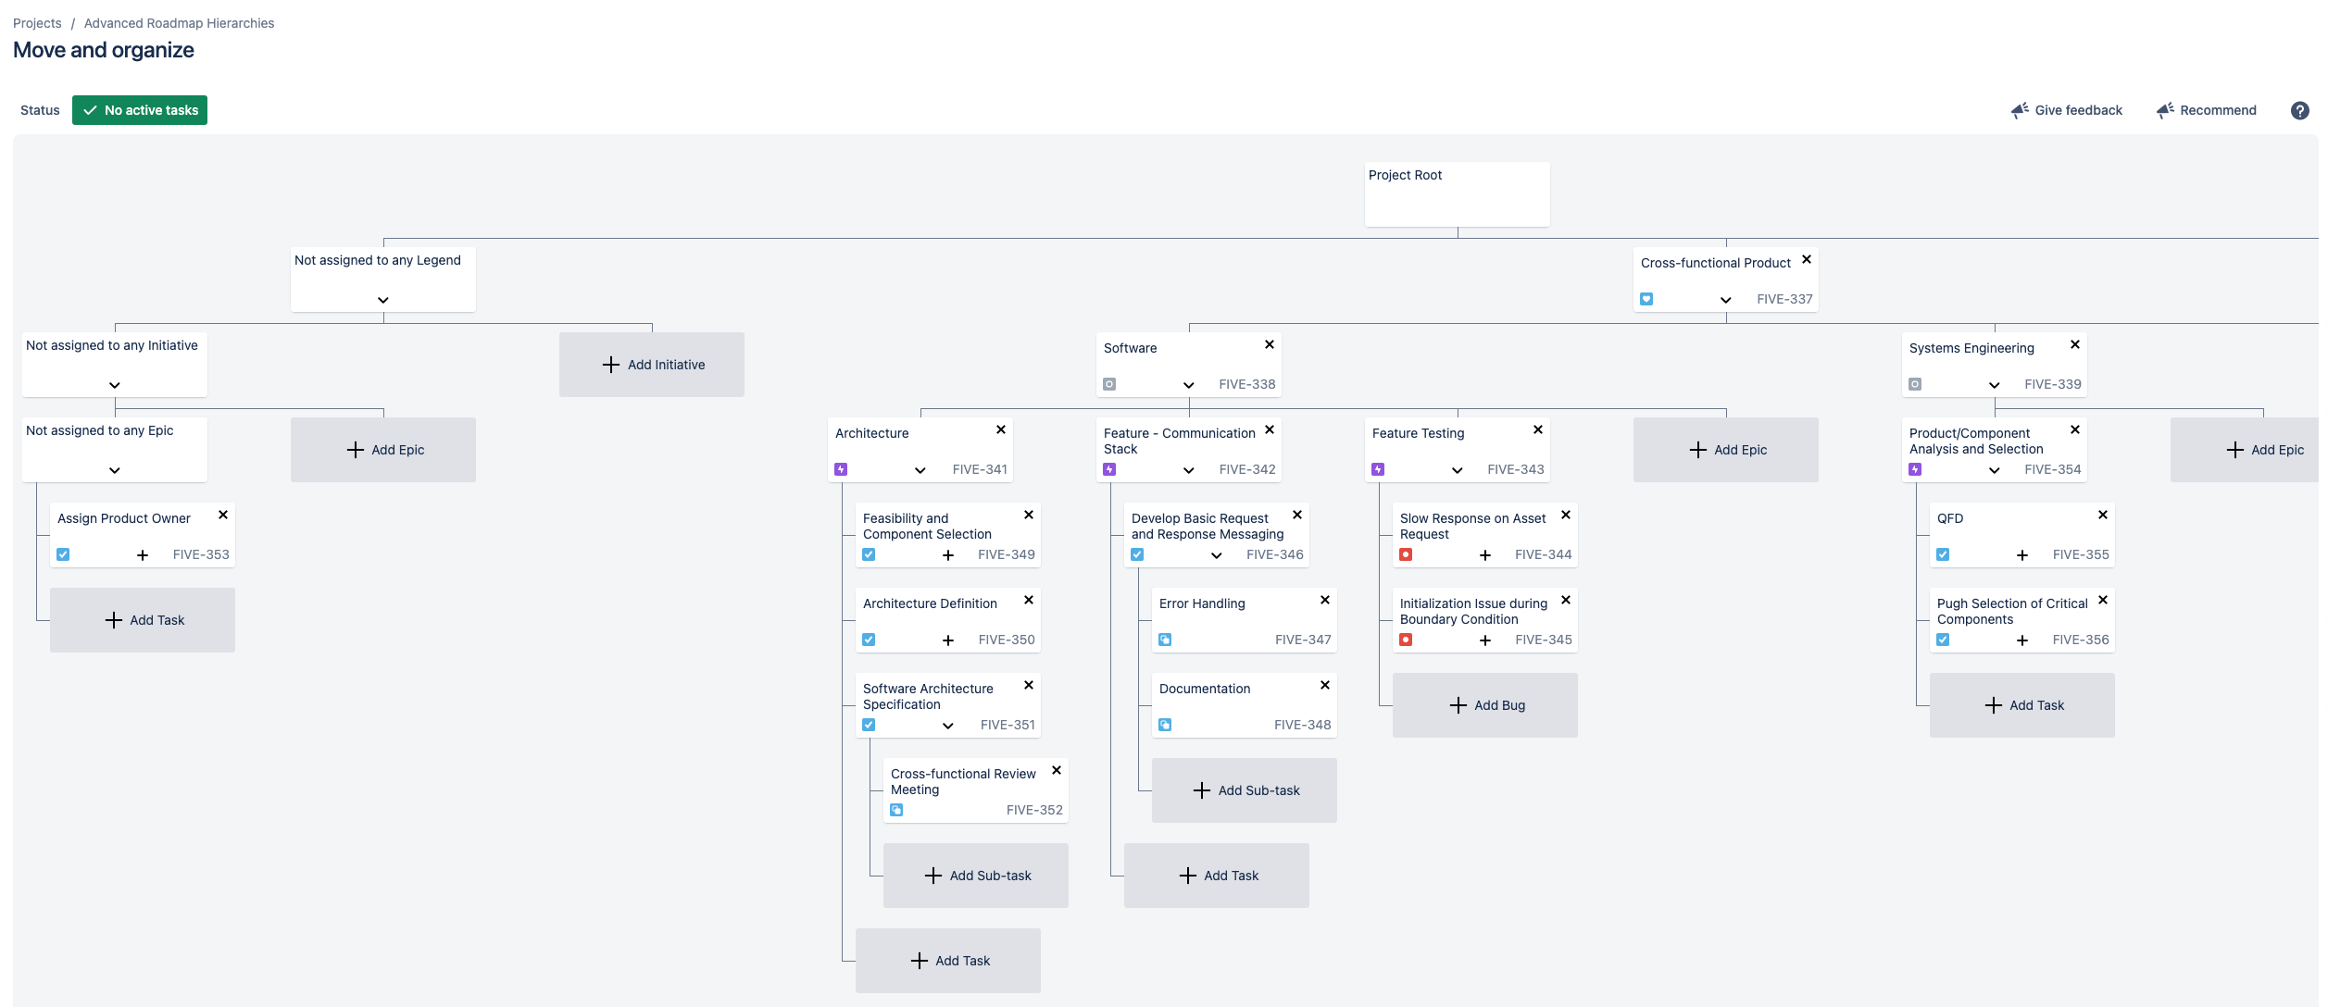Collapse Software Architecture Specification chevron
2328x1007 pixels.
(948, 726)
